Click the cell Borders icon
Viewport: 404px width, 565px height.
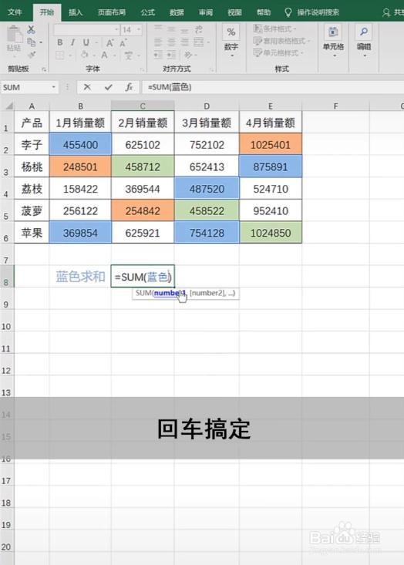[60, 55]
